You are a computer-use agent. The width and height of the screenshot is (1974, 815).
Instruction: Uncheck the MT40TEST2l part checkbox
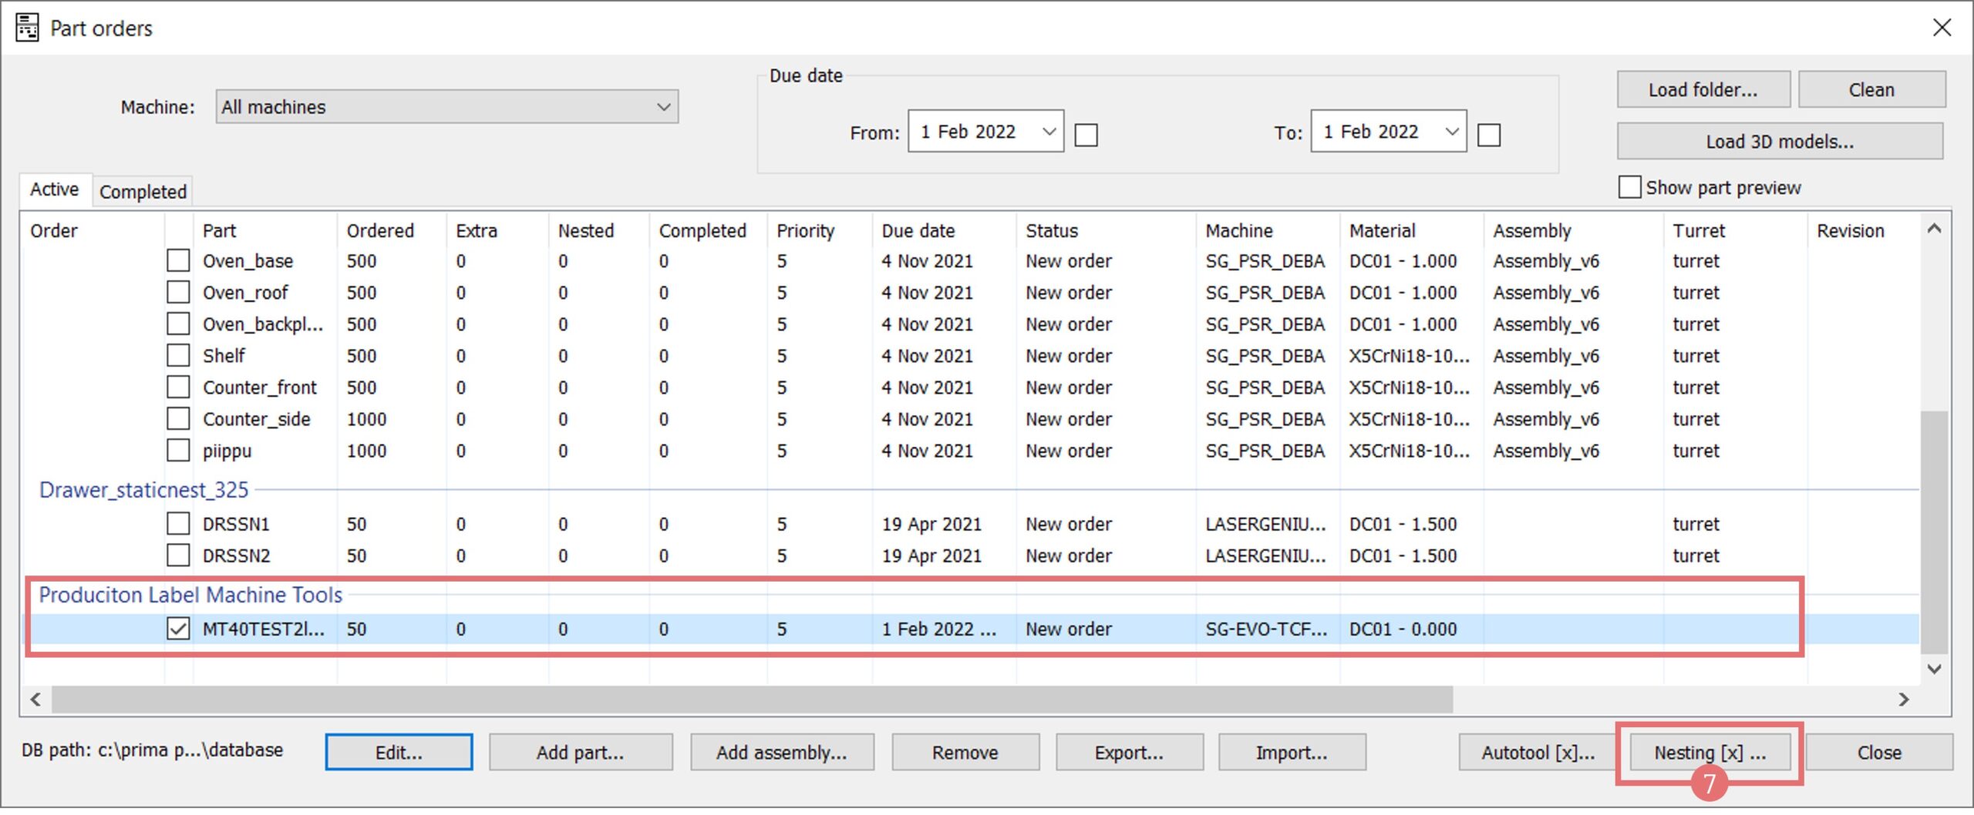(x=178, y=629)
